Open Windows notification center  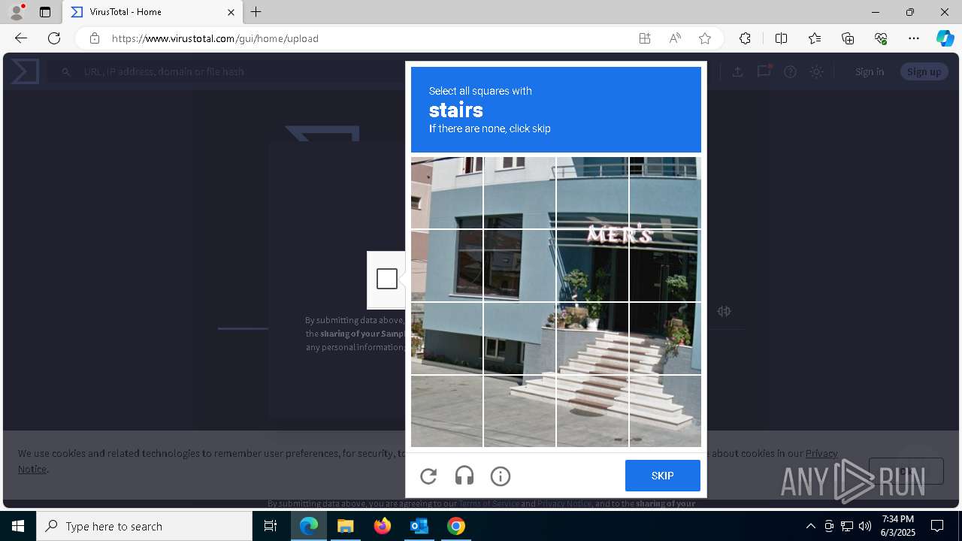(x=937, y=526)
